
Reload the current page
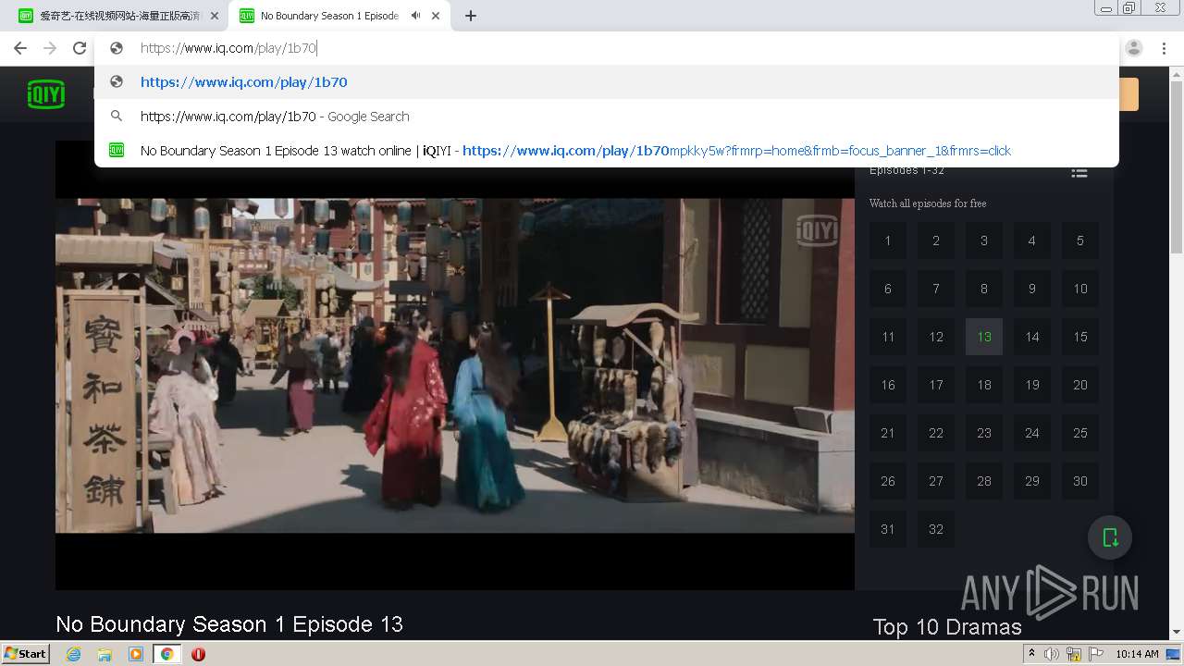[x=80, y=48]
